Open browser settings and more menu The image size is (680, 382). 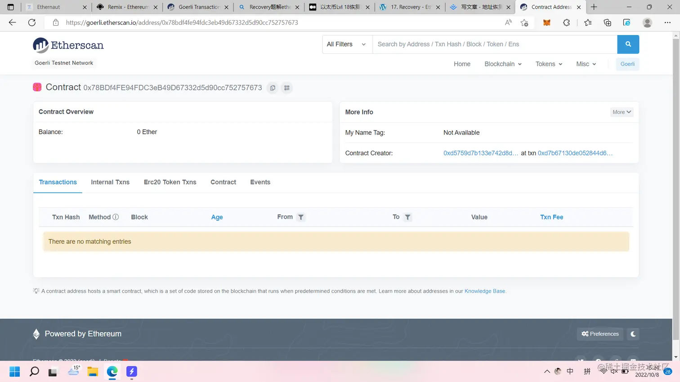(x=667, y=22)
